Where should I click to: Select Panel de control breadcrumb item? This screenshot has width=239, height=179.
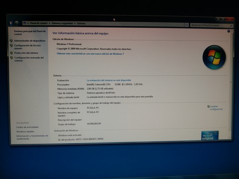[39, 23]
